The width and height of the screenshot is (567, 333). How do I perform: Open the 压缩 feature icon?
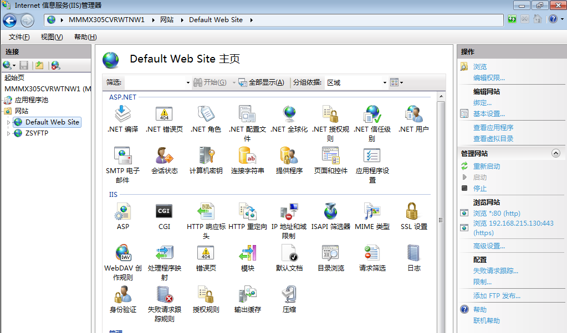pyautogui.click(x=289, y=294)
